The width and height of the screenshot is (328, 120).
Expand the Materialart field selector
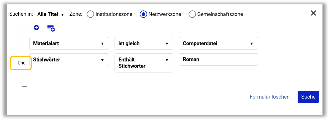coord(69,43)
